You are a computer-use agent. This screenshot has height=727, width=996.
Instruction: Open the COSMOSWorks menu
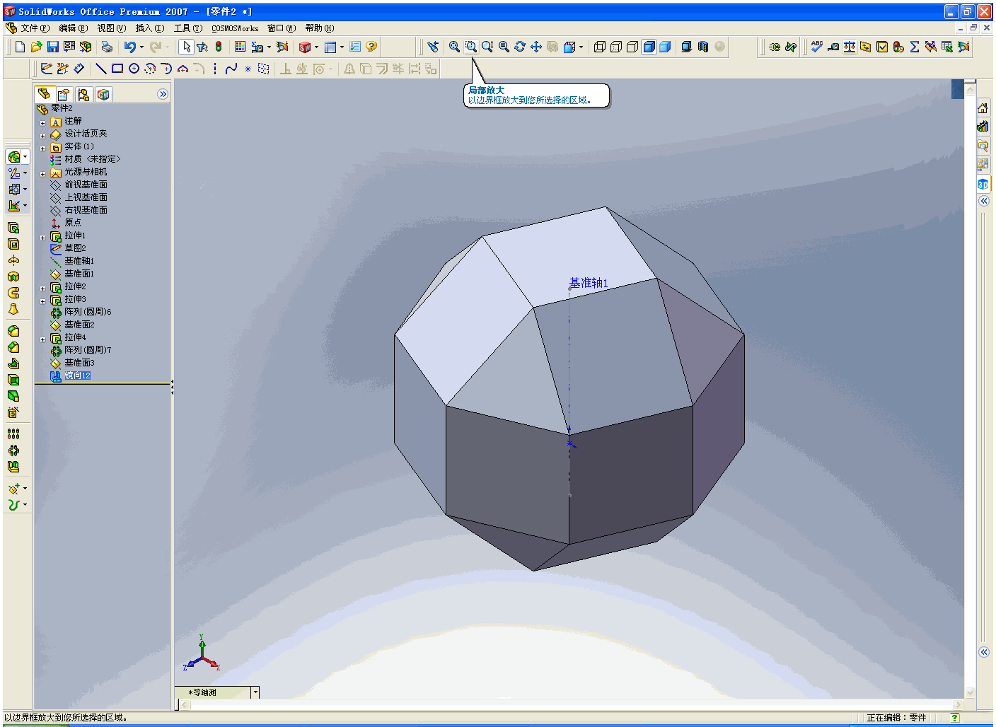click(x=235, y=28)
